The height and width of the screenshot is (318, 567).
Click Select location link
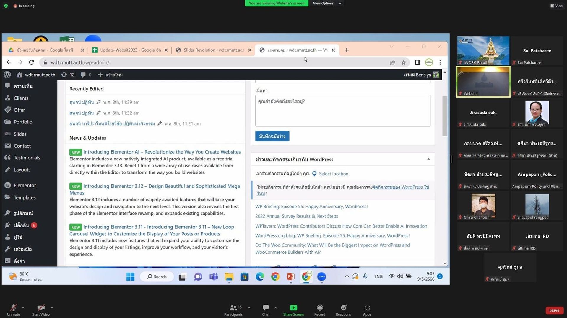(334, 174)
